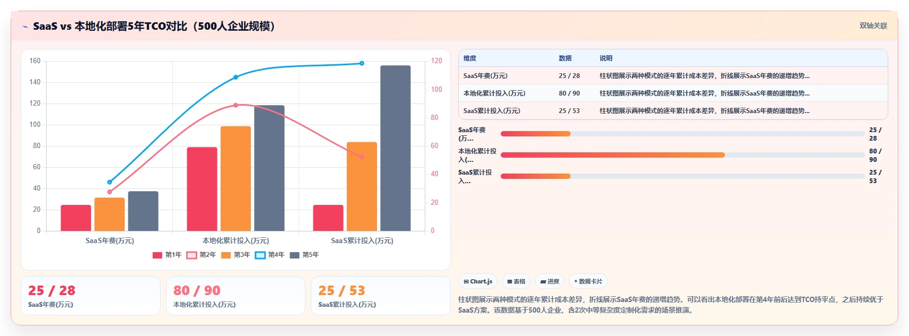Click the red bar in SaaS累计投入(万元) group
The height and width of the screenshot is (336, 909).
click(328, 218)
